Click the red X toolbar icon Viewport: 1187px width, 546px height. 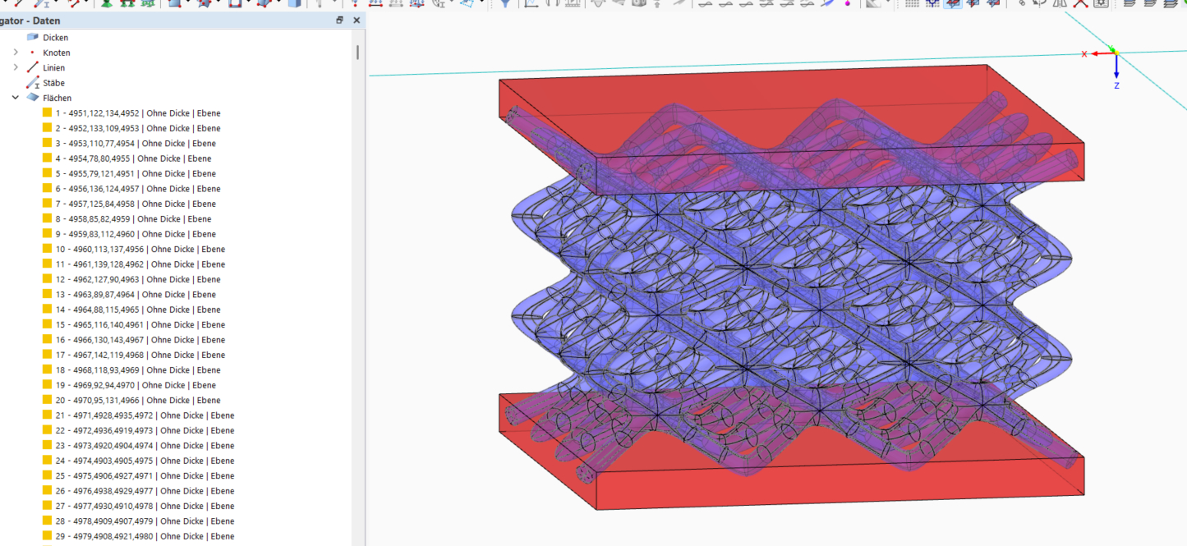pos(1080,3)
